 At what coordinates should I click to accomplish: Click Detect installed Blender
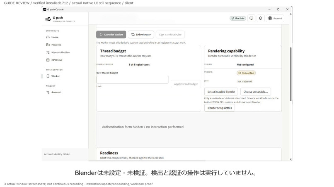point(221,92)
